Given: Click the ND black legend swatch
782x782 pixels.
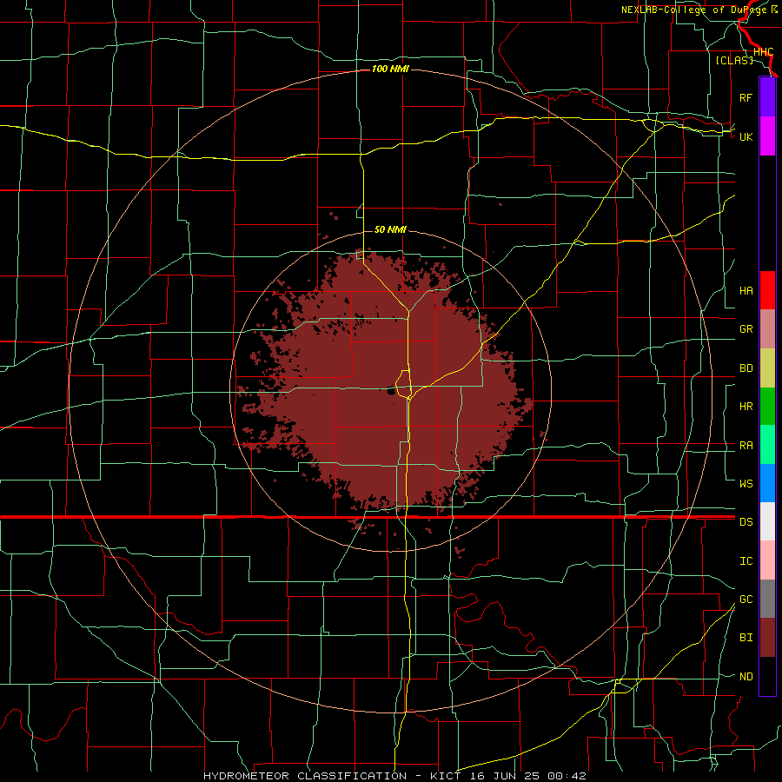Looking at the screenshot, I should (x=767, y=676).
